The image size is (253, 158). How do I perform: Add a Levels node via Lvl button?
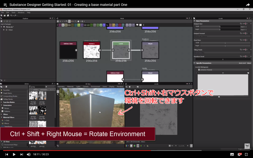(x=101, y=25)
